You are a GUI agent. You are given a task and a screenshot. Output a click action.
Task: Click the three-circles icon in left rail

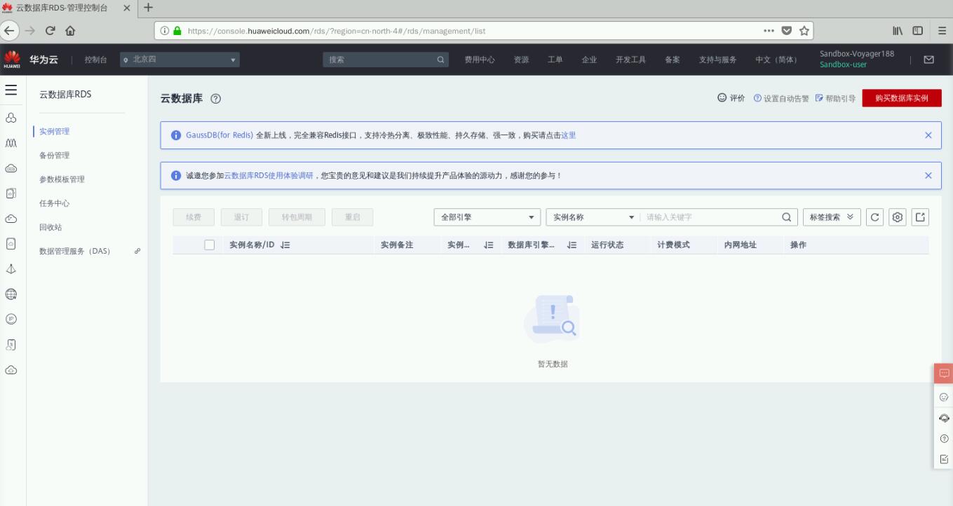click(x=11, y=118)
